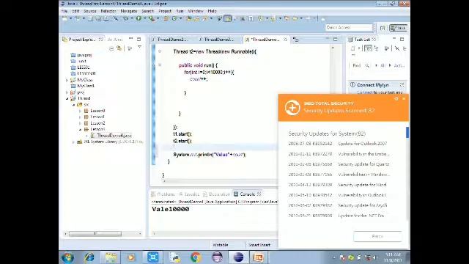Switch to the Declaration tab
Image resolution: width=469 pixels, height=264 pixels.
pyautogui.click(x=216, y=194)
